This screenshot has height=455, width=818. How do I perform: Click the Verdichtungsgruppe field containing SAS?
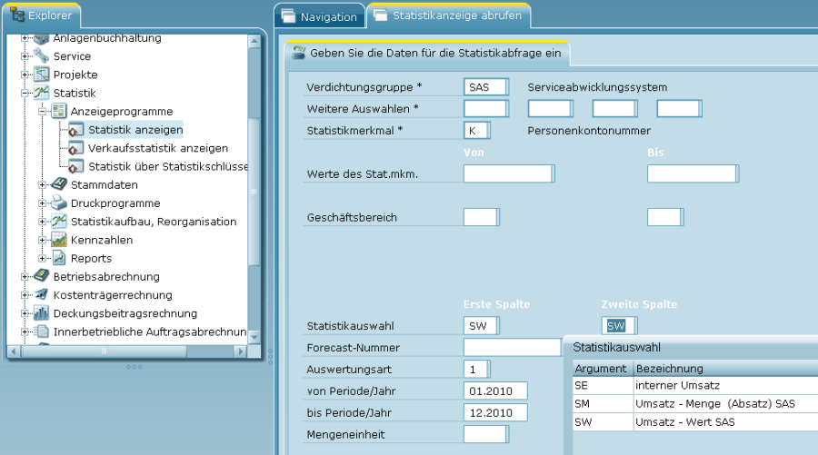(x=485, y=87)
